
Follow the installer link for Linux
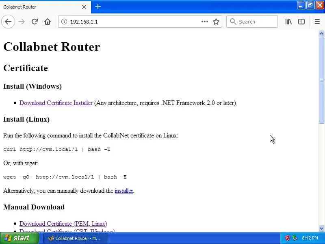tap(124, 191)
